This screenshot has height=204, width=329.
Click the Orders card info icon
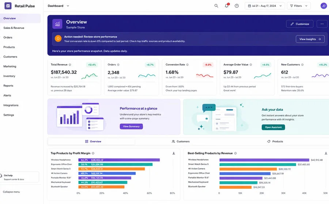click(x=118, y=65)
